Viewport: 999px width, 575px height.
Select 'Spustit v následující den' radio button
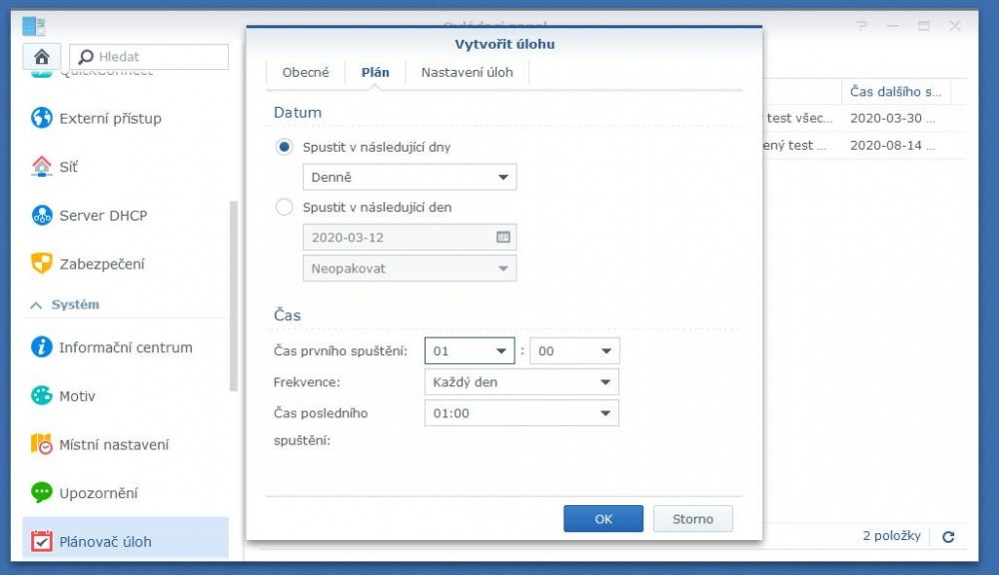pos(285,208)
